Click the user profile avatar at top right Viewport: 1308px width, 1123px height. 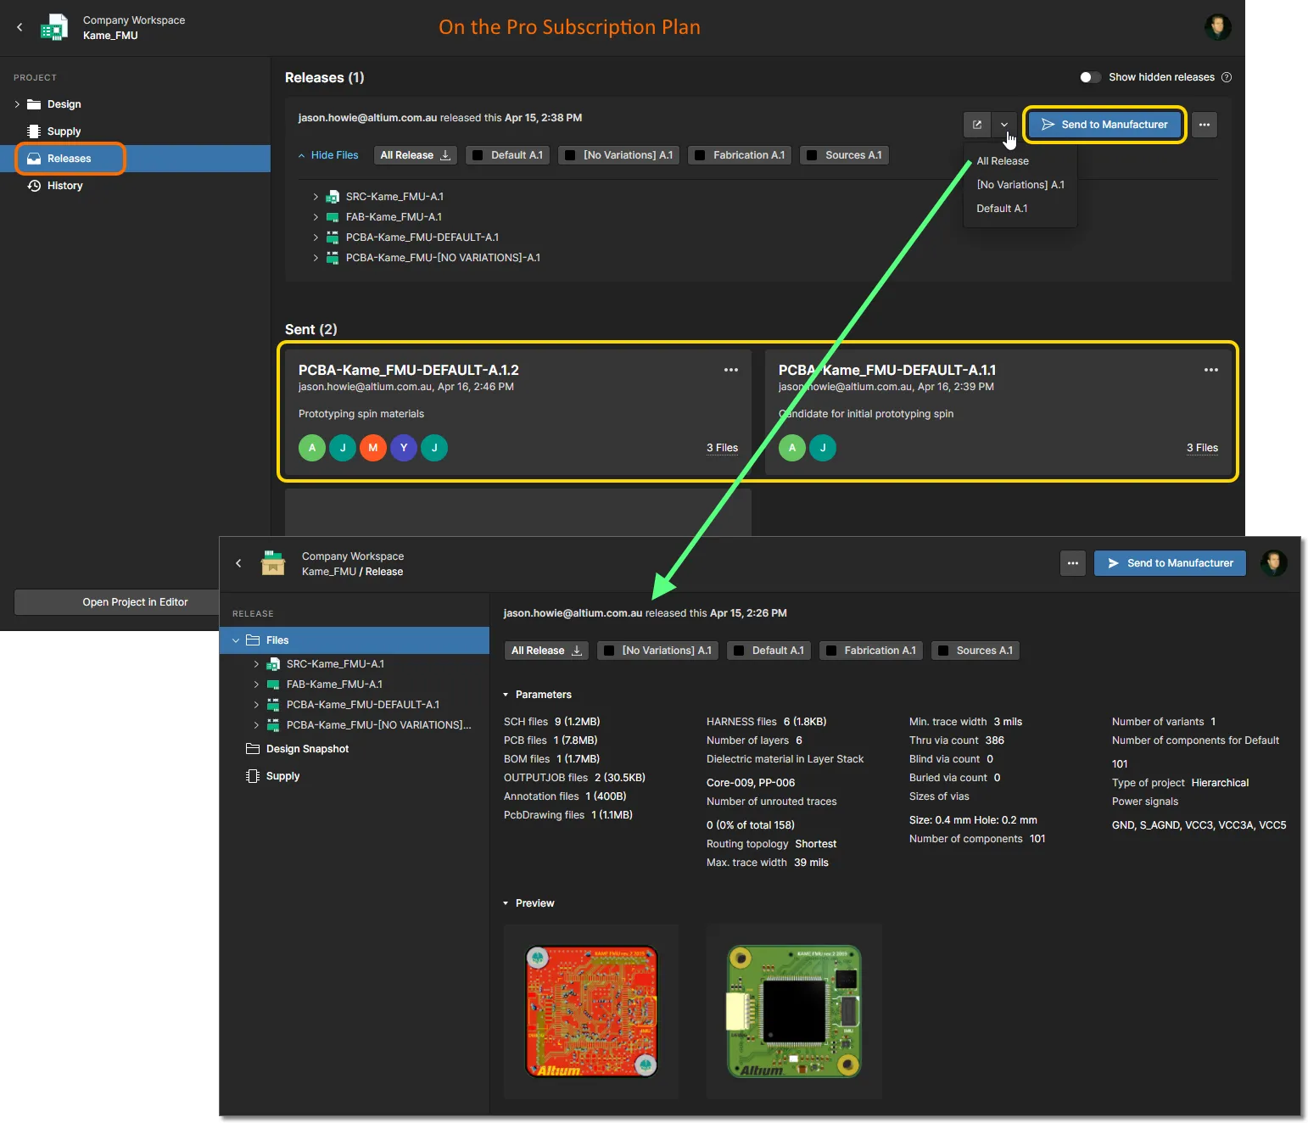click(x=1217, y=27)
